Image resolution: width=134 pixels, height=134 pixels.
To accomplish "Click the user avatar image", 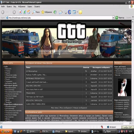I will pos(124,87).
